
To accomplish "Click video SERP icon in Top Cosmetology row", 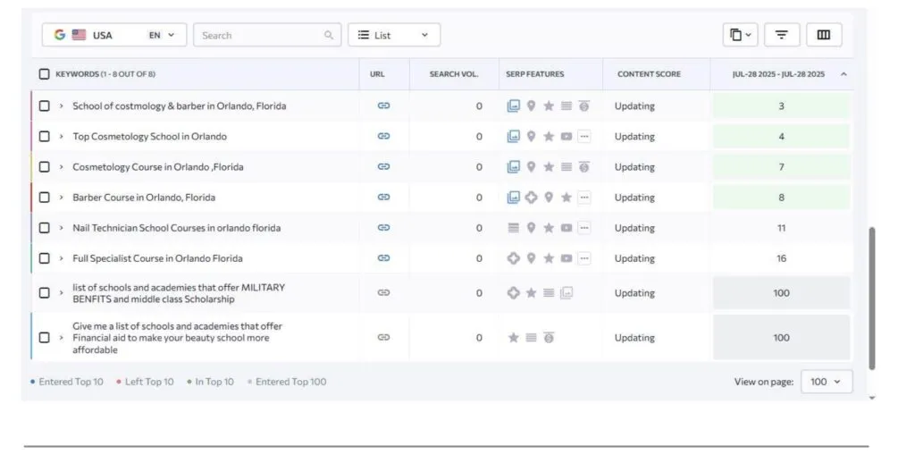I will 566,137.
